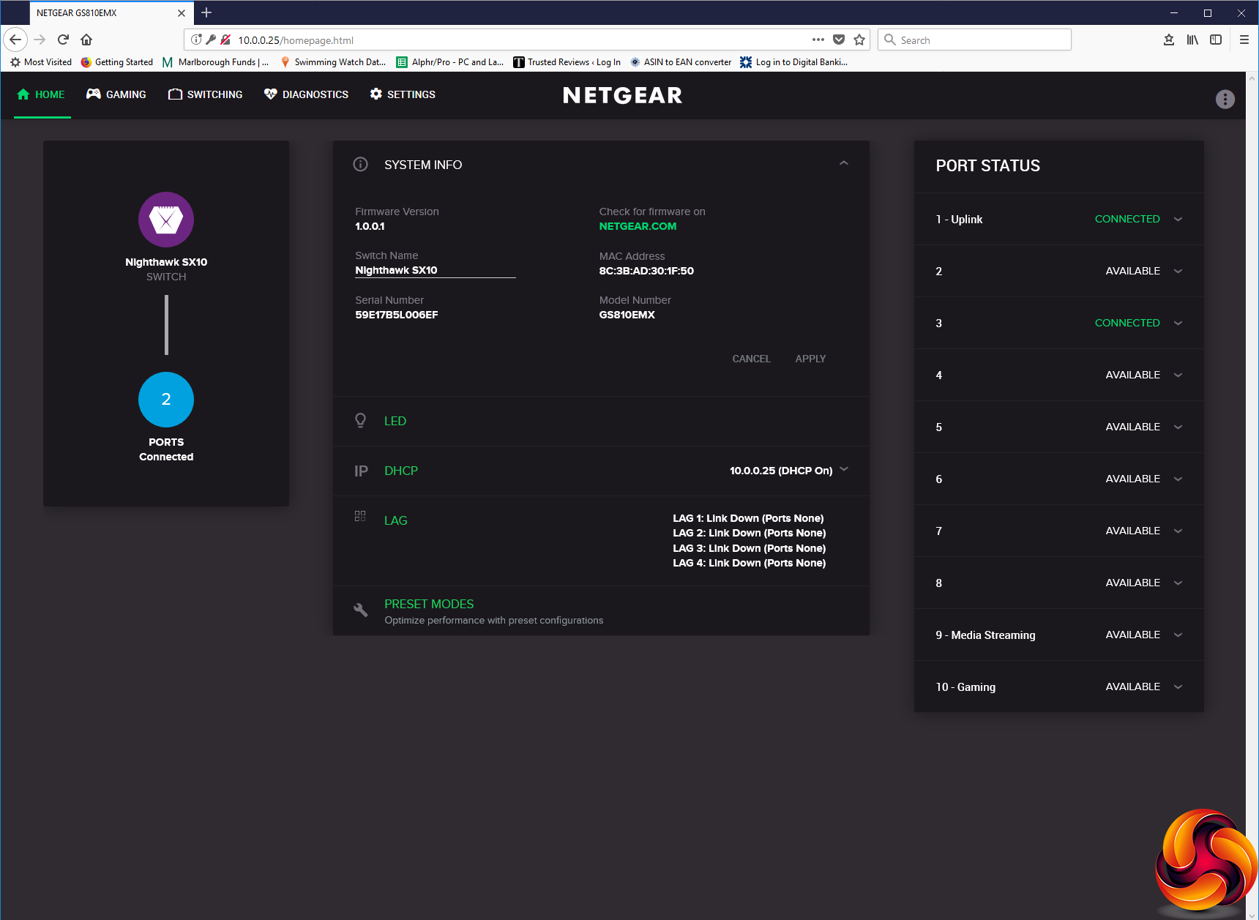Screen dimensions: 1259x920
Task: Collapse the System Info panel
Action: (844, 163)
